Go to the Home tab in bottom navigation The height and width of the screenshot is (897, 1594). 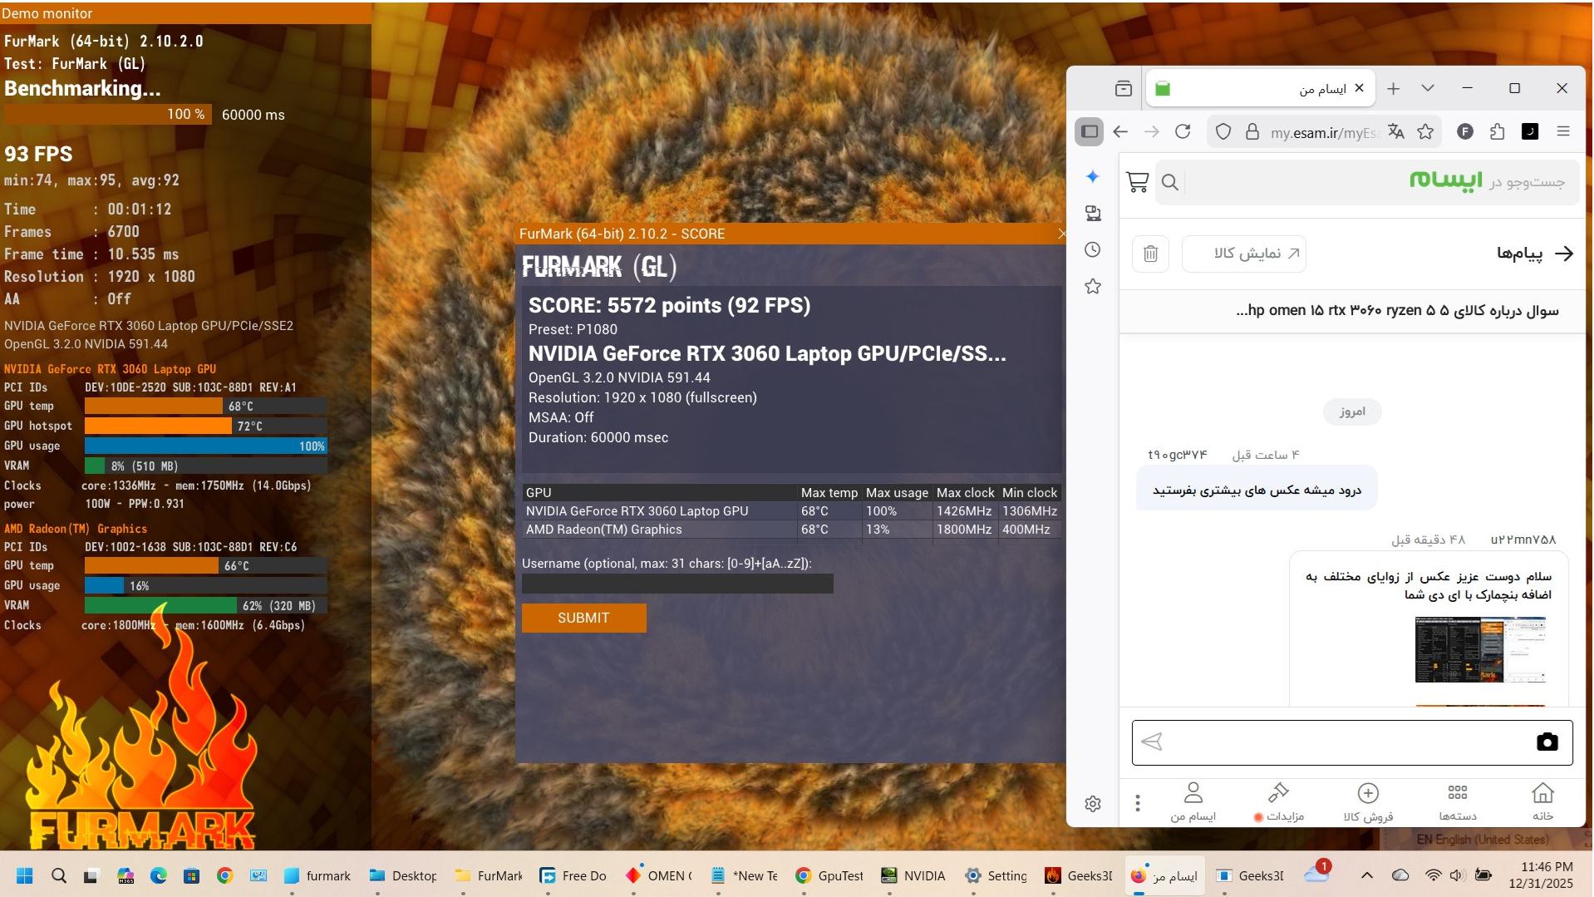point(1542,801)
